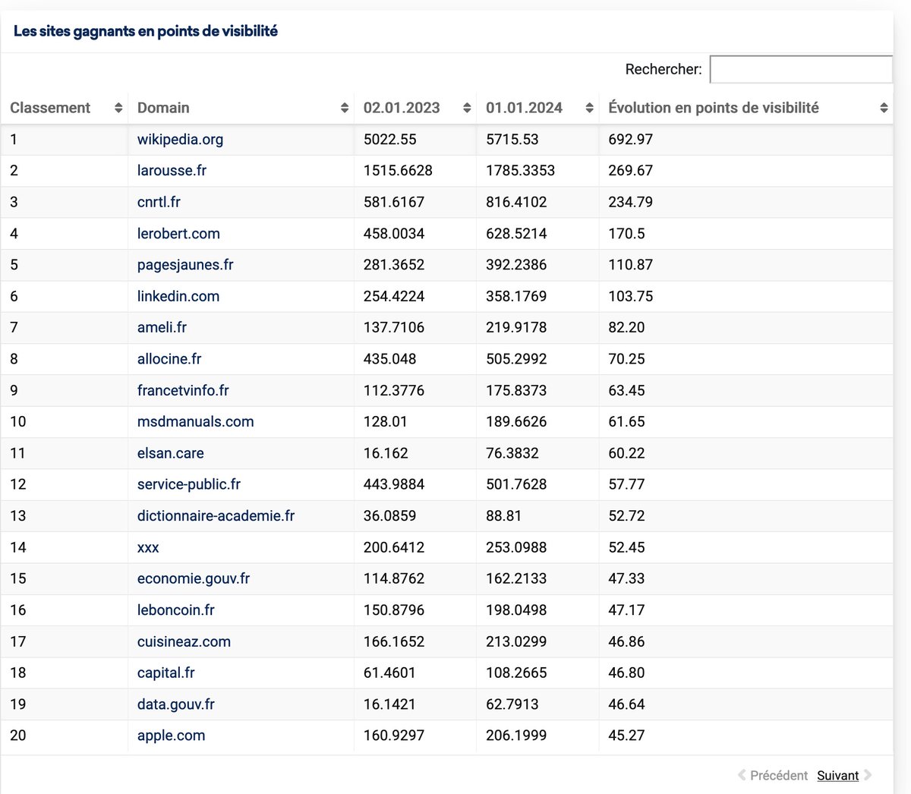Screen dimensions: 911x794
Task: Open the msdmanuals.com domain link
Action: [x=196, y=421]
